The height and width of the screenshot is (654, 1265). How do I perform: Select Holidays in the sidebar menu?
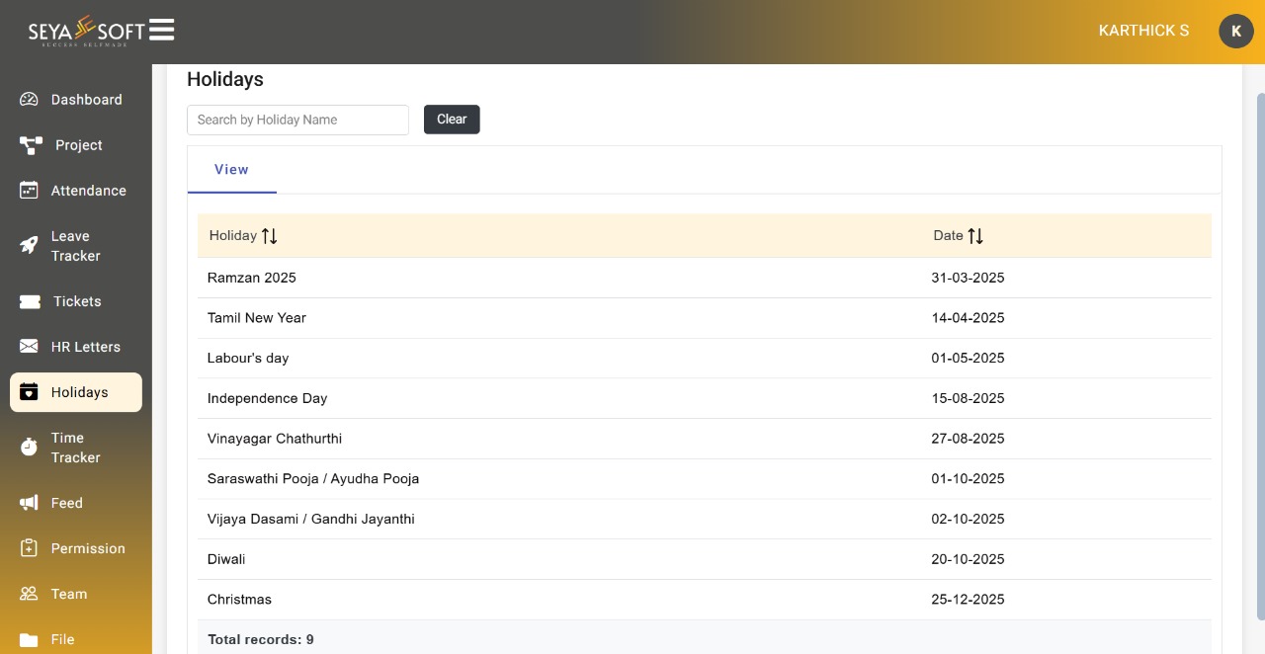76,392
